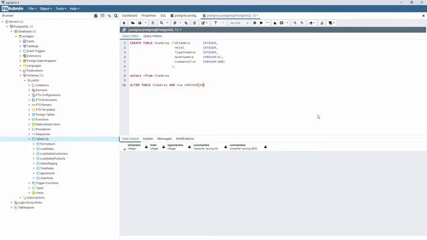Open the Help menu

coord(74,9)
